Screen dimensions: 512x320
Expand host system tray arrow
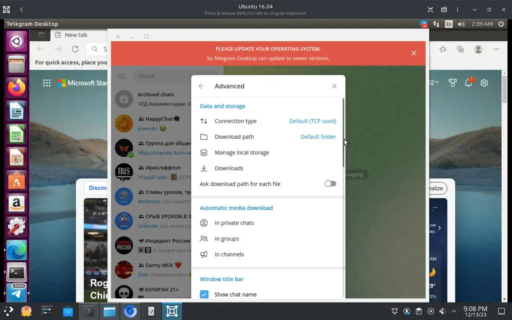454,311
